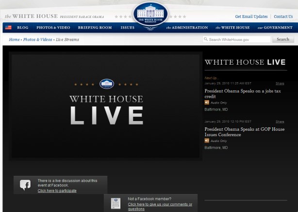Click the 'Next Up...' label
This screenshot has width=298, height=212.
click(x=212, y=78)
